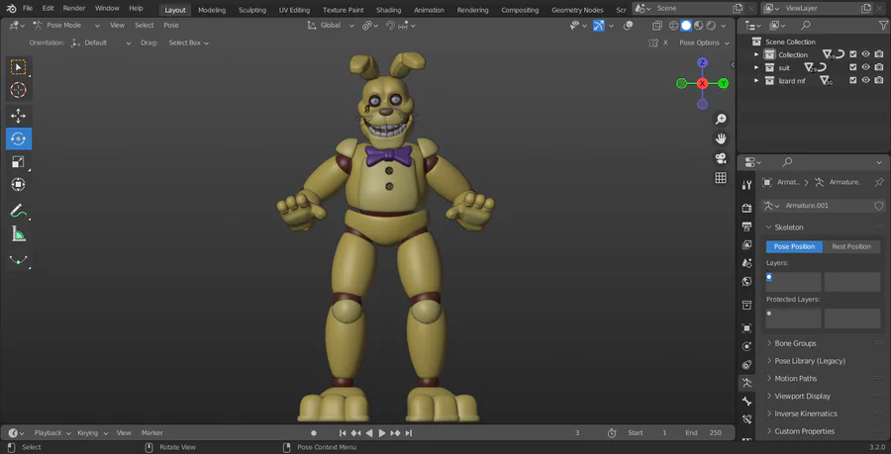Switch skeleton to Rest Position
This screenshot has height=454, width=891.
851,246
